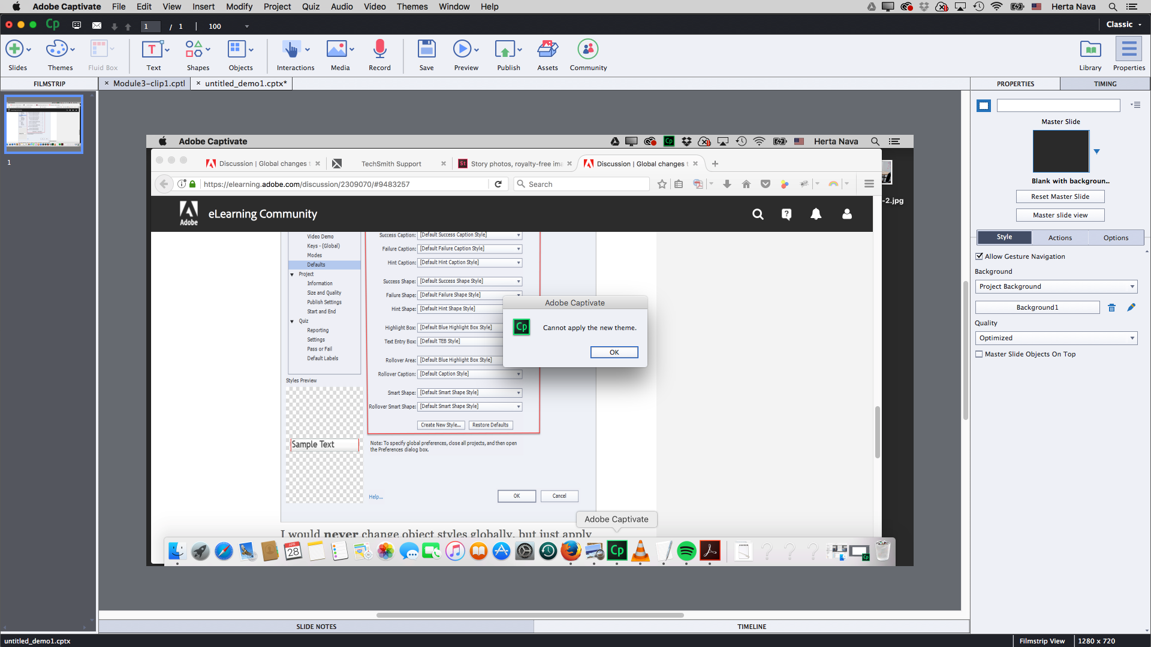Image resolution: width=1151 pixels, height=647 pixels.
Task: Expand the Project Background dropdown
Action: [1056, 286]
